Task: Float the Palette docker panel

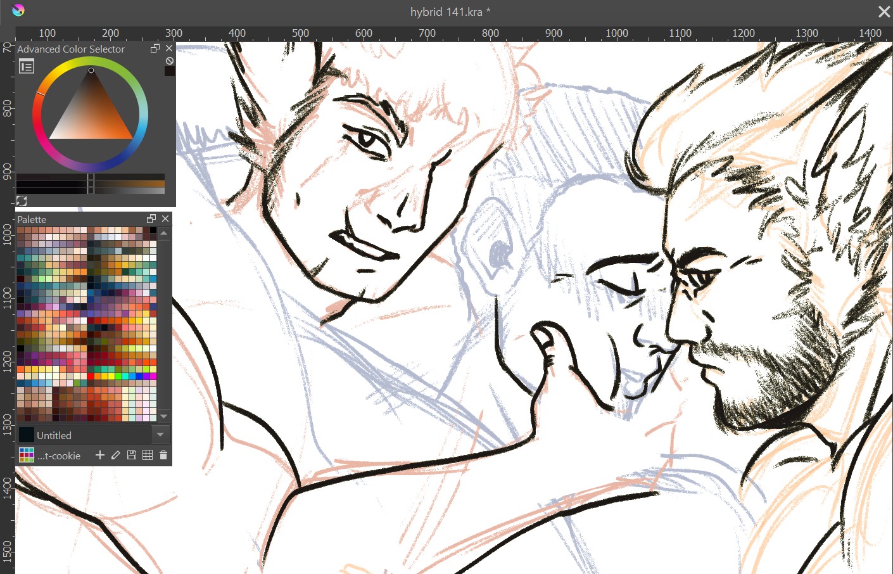Action: 151,219
